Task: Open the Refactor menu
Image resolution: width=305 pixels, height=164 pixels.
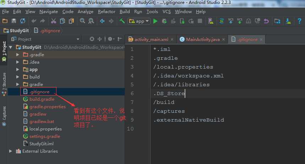Action: click(107, 12)
